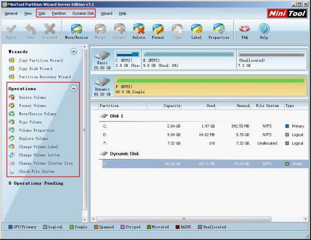
Task: Launch Partition Recovery Wizard
Action: (x=45, y=77)
